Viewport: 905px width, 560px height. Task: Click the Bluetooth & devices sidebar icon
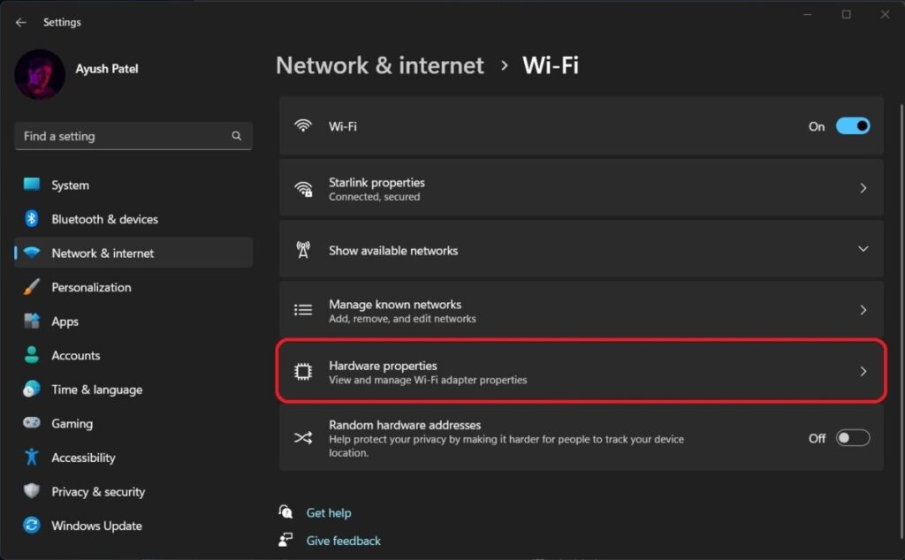[x=32, y=218]
